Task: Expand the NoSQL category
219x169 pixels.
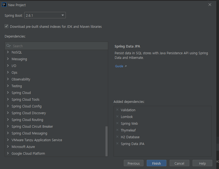Action: pyautogui.click(x=8, y=52)
